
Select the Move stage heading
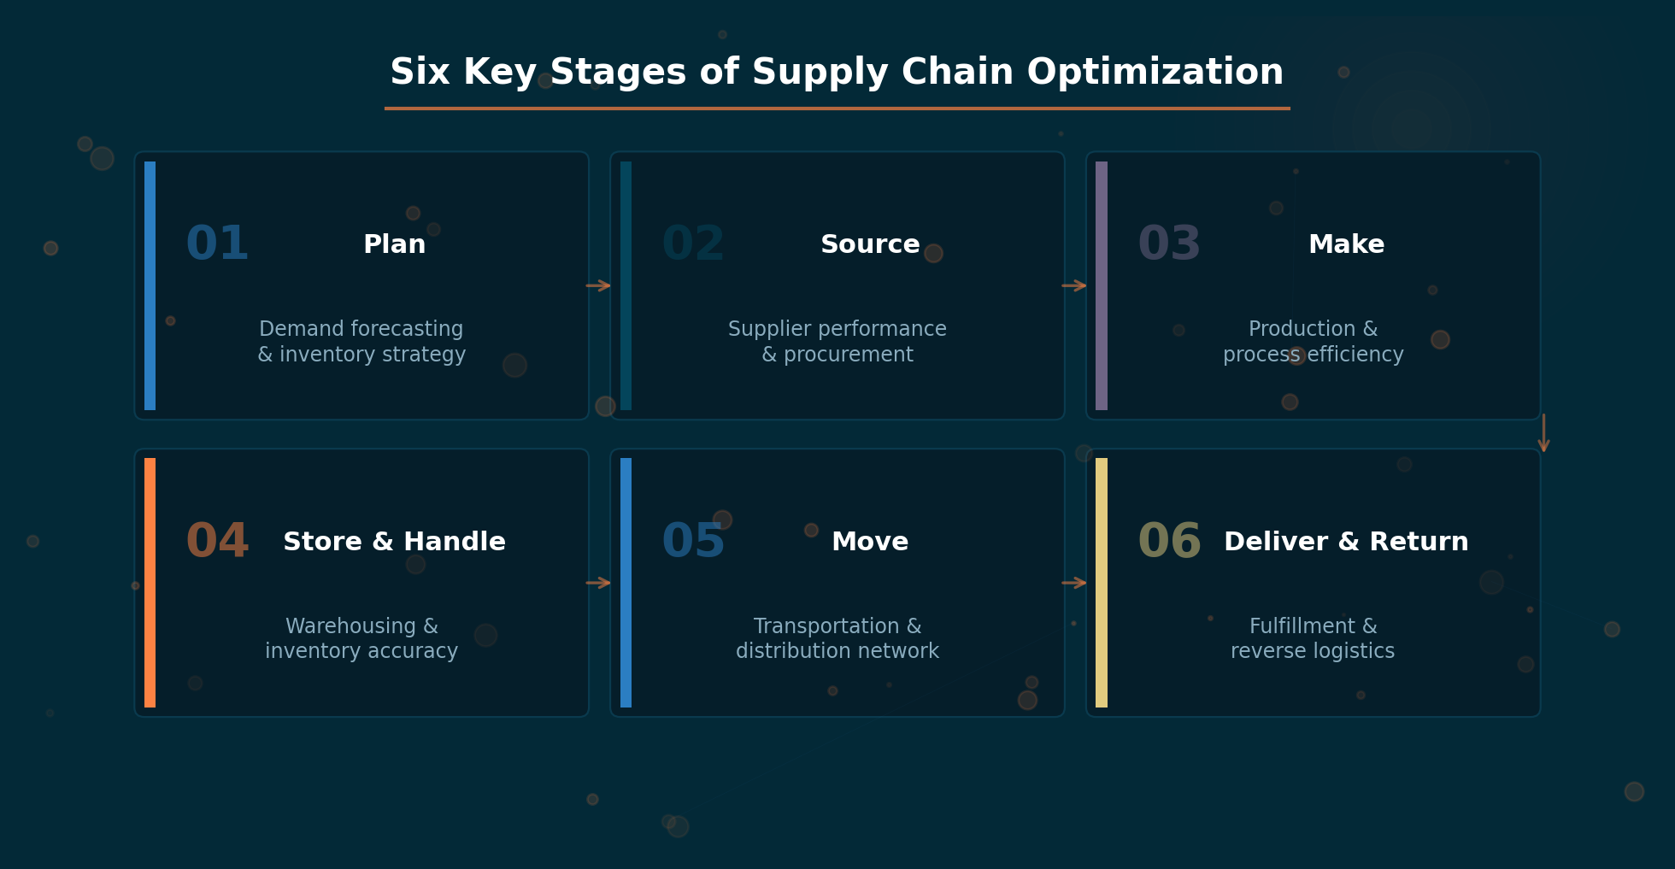(x=870, y=542)
